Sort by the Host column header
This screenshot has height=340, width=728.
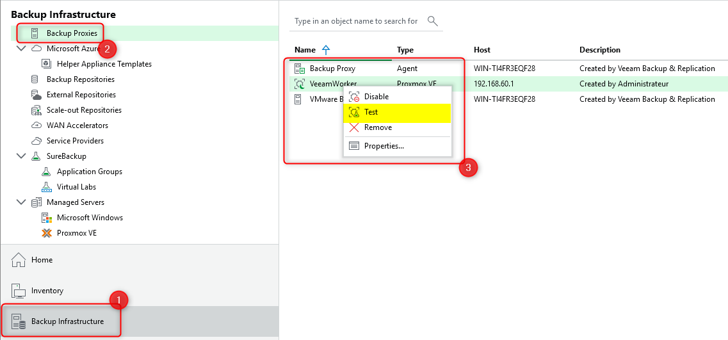[x=482, y=50]
